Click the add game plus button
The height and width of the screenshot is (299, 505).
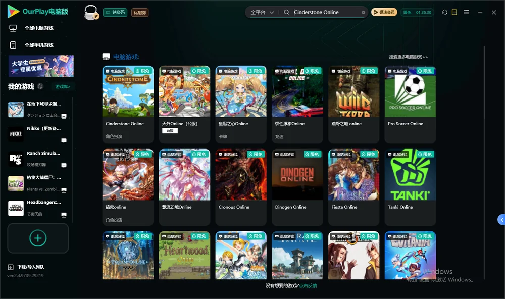point(38,238)
